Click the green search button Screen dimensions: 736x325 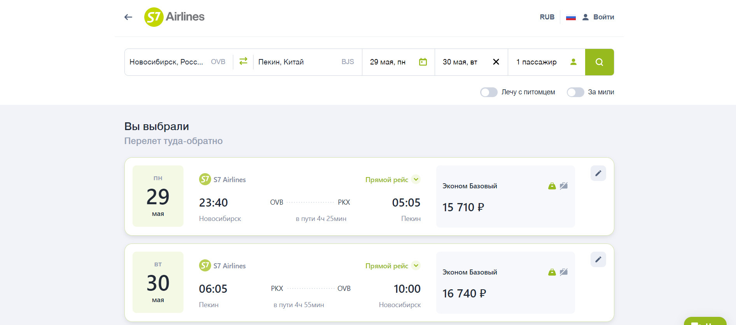pos(599,62)
